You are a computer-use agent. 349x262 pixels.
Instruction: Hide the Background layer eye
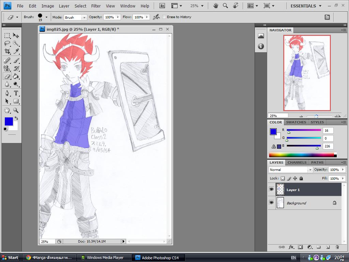[271, 203]
